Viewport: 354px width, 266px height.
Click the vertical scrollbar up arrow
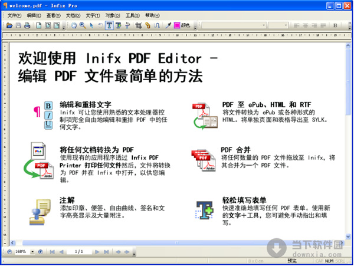348,45
